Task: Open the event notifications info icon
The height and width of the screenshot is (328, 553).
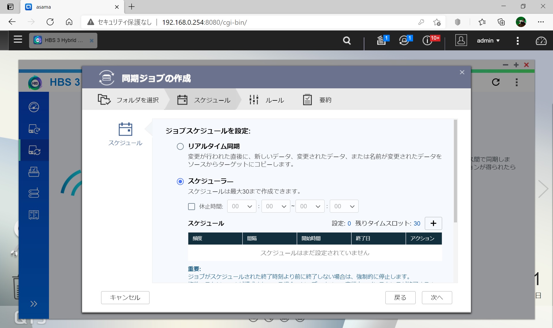Action: point(427,41)
